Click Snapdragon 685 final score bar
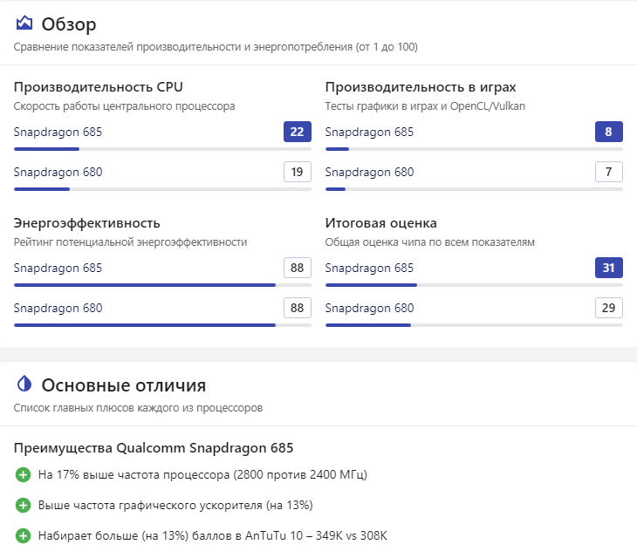 point(474,285)
